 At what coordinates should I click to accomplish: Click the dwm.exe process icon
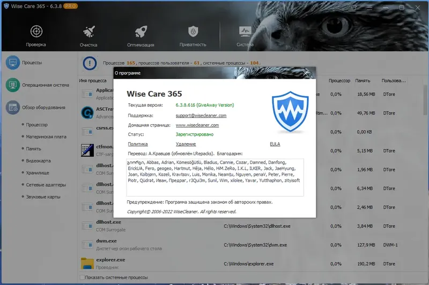(87, 245)
